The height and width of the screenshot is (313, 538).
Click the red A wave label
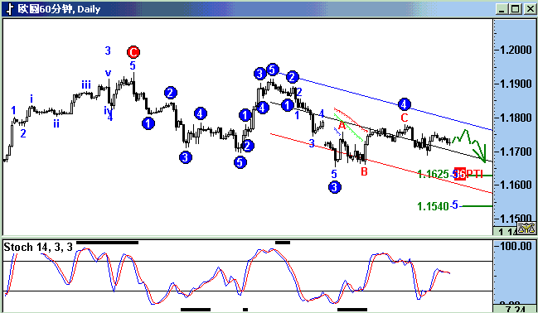tap(342, 126)
